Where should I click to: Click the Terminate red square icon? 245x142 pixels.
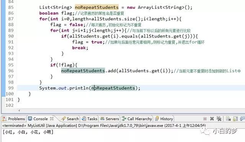pos(205,119)
